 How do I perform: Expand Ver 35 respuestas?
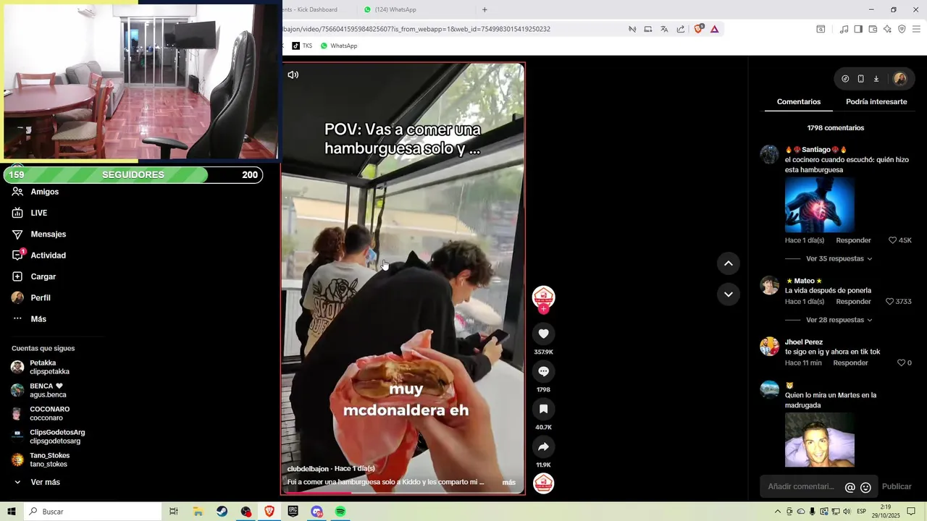coord(839,259)
